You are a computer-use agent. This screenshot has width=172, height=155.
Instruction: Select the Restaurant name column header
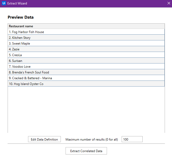(86, 26)
